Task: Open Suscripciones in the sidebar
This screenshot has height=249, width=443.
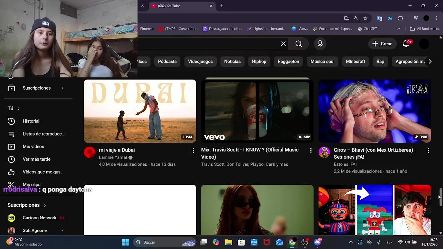Action: [x=36, y=88]
